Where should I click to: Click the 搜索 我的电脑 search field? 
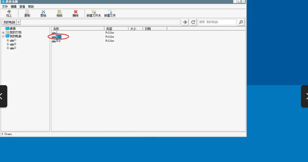pos(217,22)
